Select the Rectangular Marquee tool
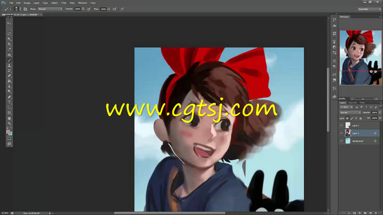This screenshot has width=383, height=215. [x=9, y=29]
